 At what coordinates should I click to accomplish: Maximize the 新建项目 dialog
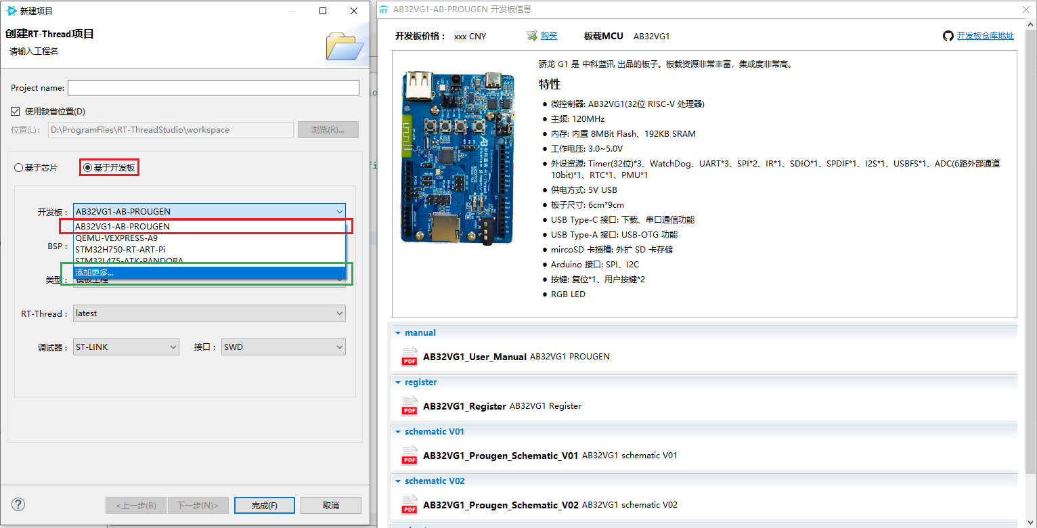click(323, 11)
